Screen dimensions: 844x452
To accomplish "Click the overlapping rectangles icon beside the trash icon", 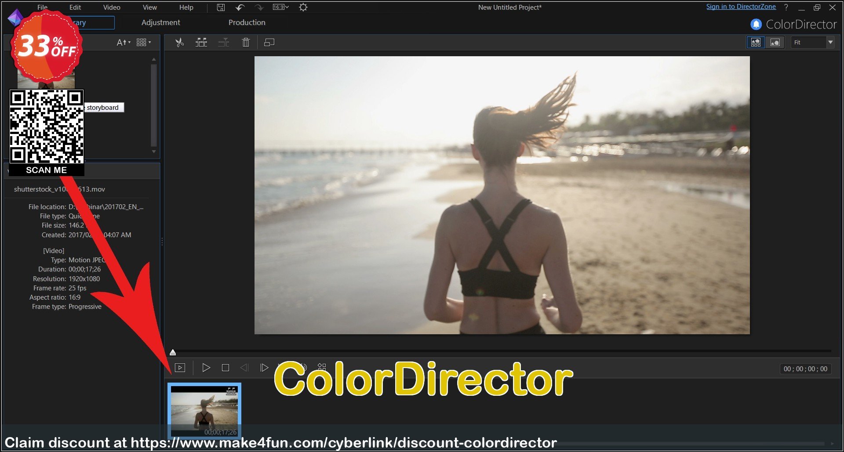I will point(269,43).
